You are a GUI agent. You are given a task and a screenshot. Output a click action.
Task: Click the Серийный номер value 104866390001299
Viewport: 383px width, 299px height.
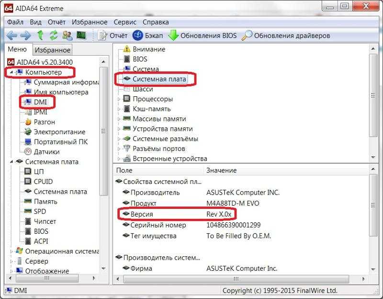point(234,225)
